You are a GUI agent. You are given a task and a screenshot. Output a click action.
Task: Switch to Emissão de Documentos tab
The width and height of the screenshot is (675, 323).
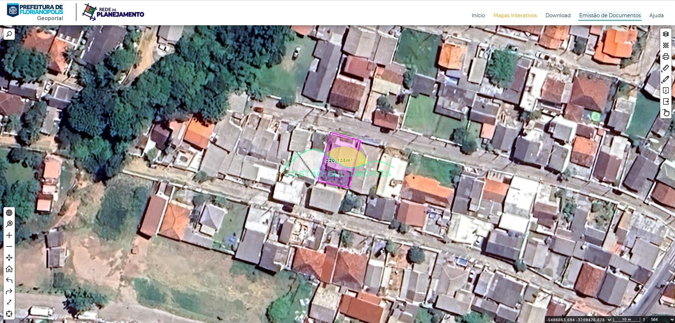610,15
